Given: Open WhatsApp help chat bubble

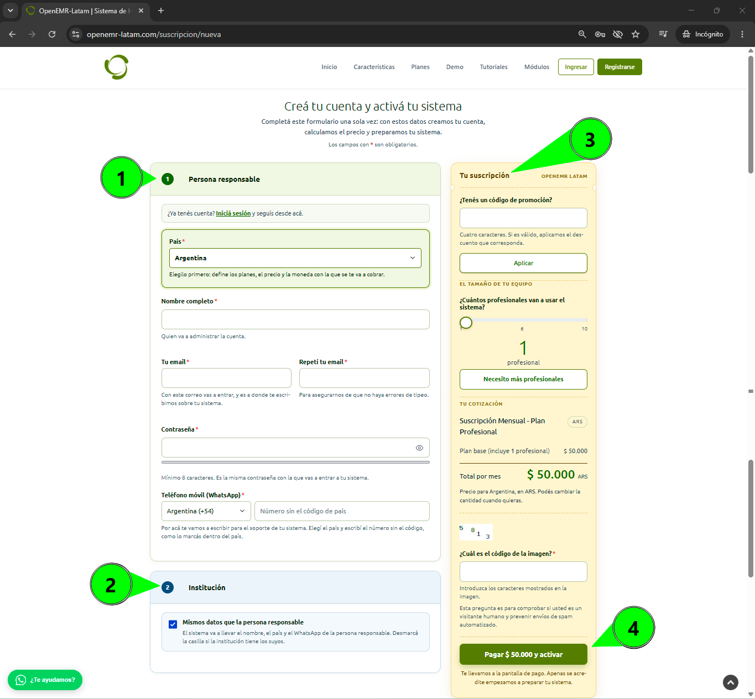Looking at the screenshot, I should coord(45,680).
